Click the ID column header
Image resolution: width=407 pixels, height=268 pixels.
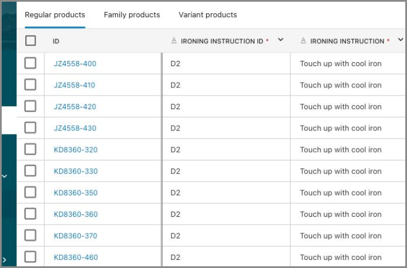pos(56,41)
